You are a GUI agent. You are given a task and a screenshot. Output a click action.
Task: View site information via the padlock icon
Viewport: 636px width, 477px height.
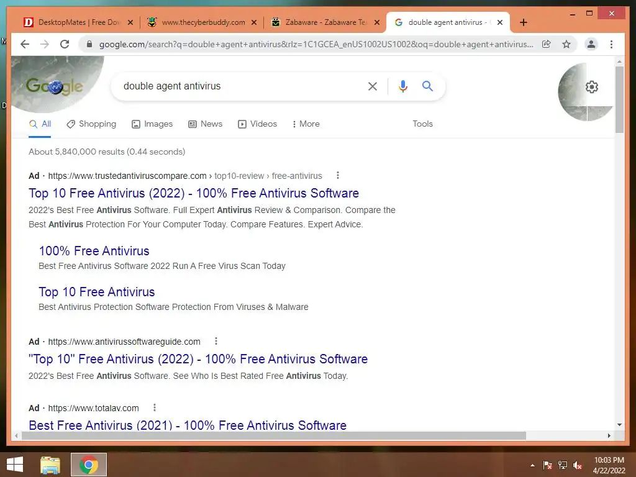click(89, 44)
